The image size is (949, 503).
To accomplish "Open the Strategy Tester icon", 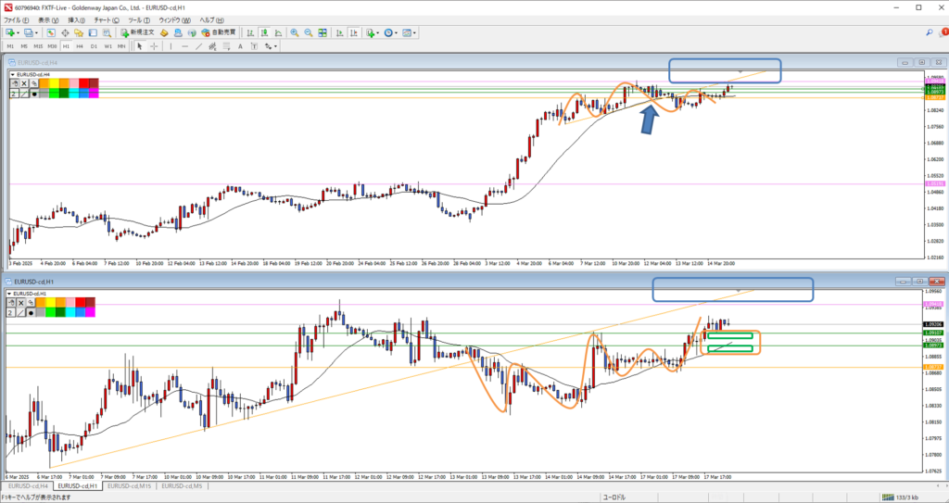I will [x=107, y=32].
